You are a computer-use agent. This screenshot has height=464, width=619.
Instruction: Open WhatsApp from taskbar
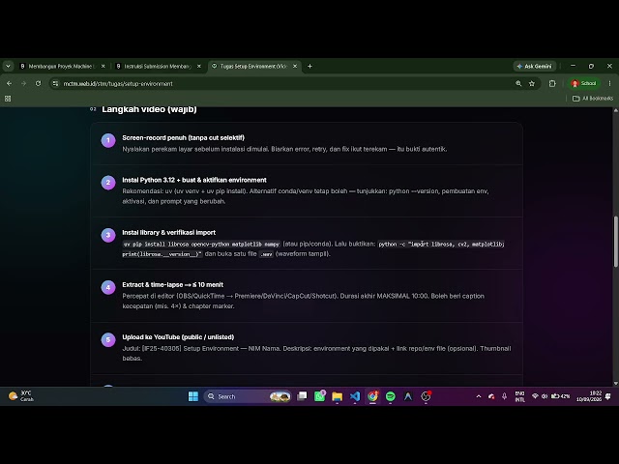tap(320, 396)
